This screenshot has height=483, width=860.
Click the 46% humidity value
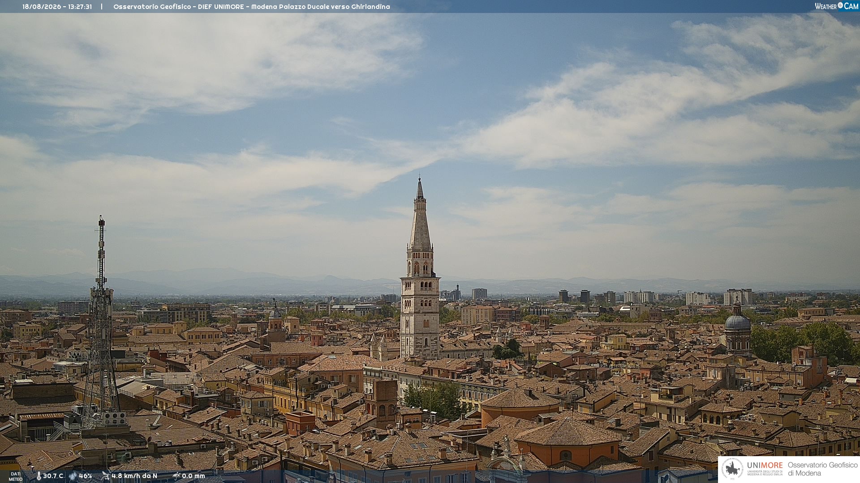86,476
